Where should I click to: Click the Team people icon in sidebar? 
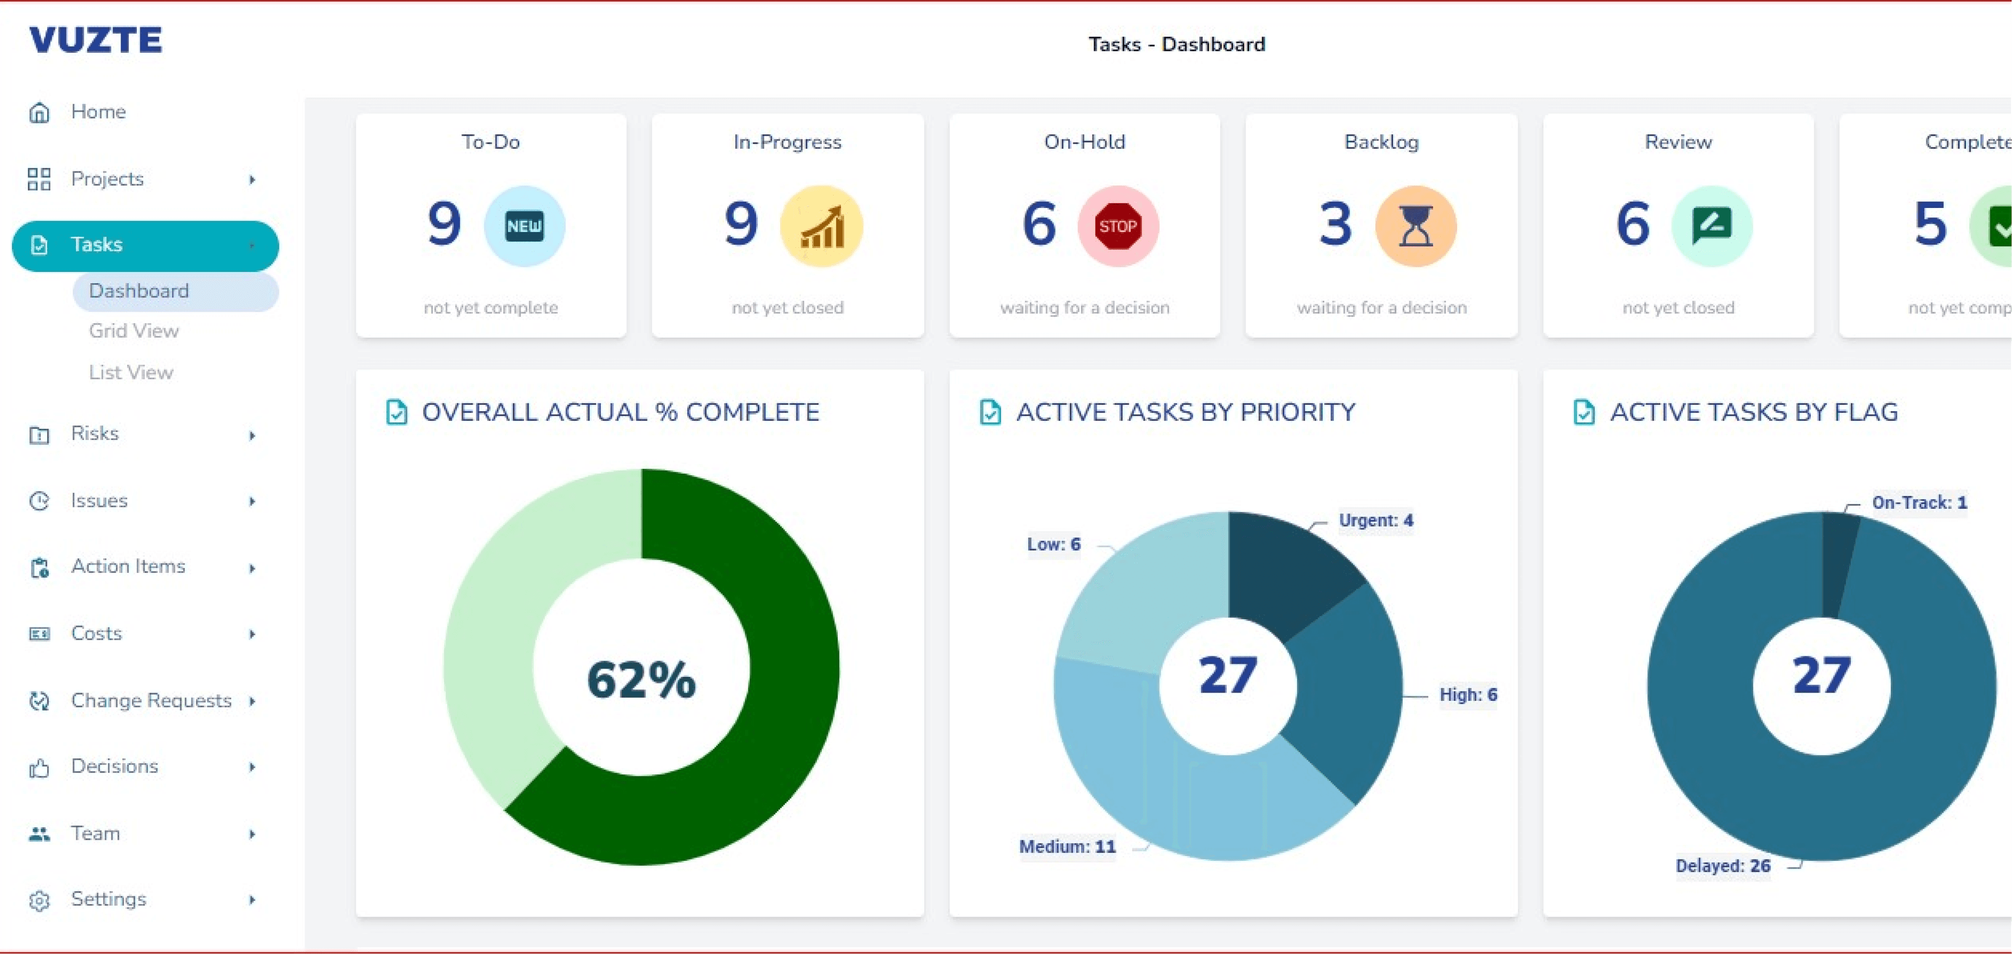[39, 834]
